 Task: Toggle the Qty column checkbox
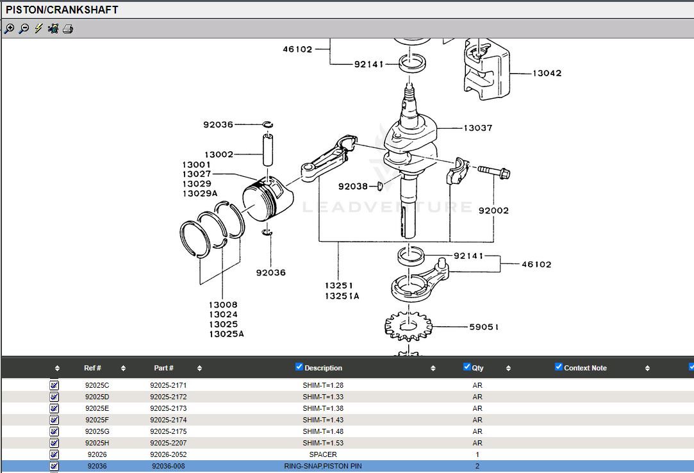click(x=467, y=367)
